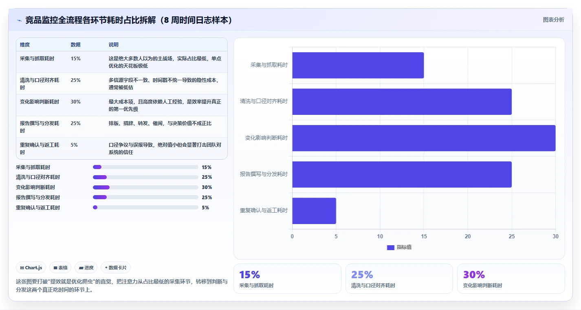The image size is (581, 310).
Task: Click the 30% value in the table
Action: coord(75,102)
